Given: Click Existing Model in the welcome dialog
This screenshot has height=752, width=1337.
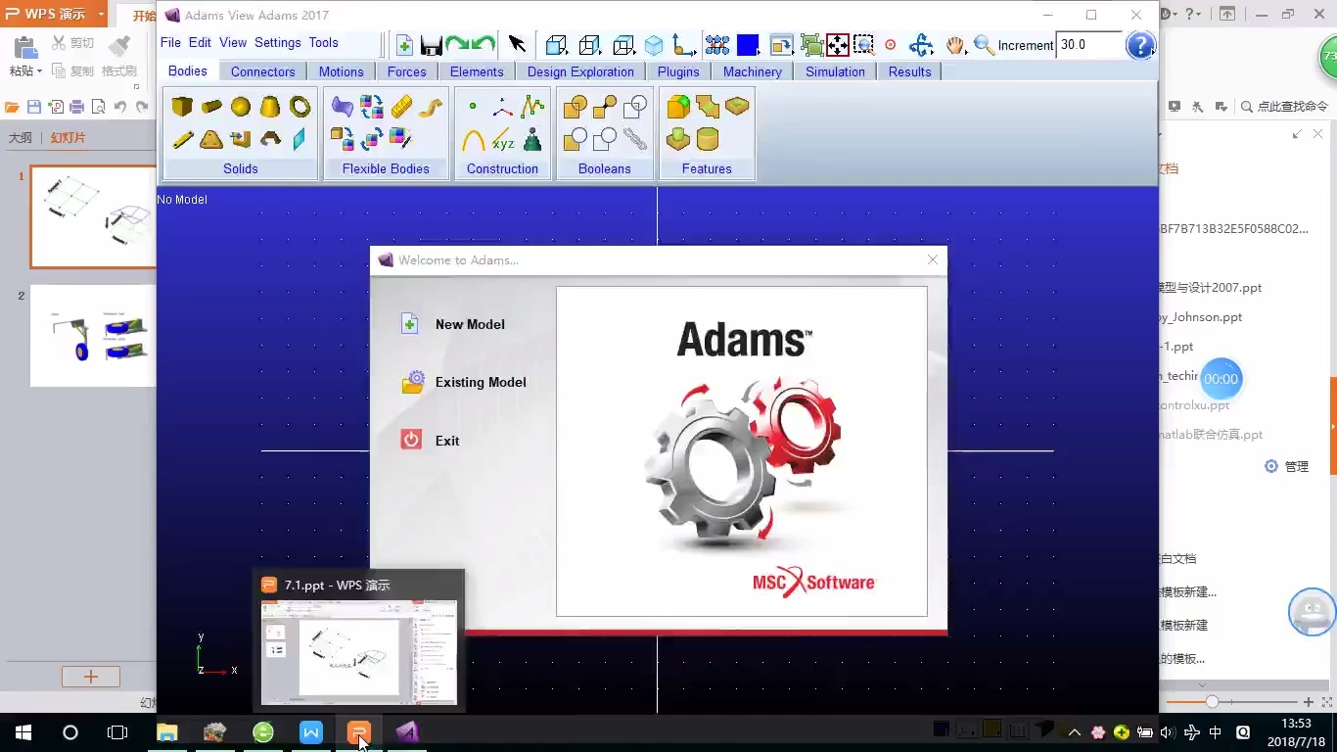Looking at the screenshot, I should (x=464, y=382).
